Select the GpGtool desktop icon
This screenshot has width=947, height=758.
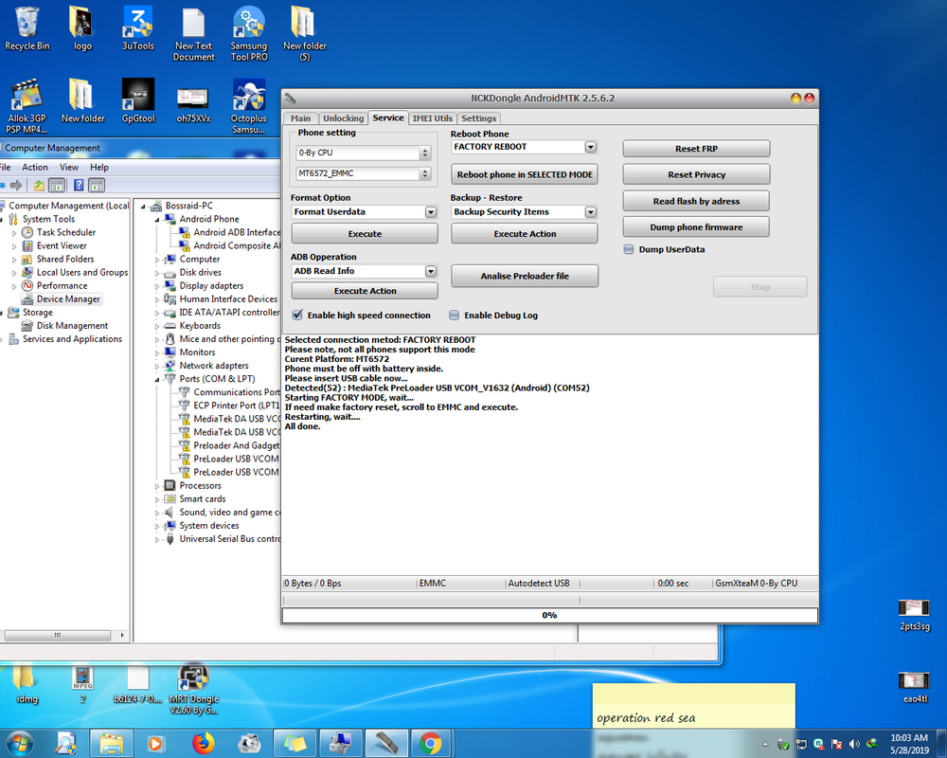(138, 101)
